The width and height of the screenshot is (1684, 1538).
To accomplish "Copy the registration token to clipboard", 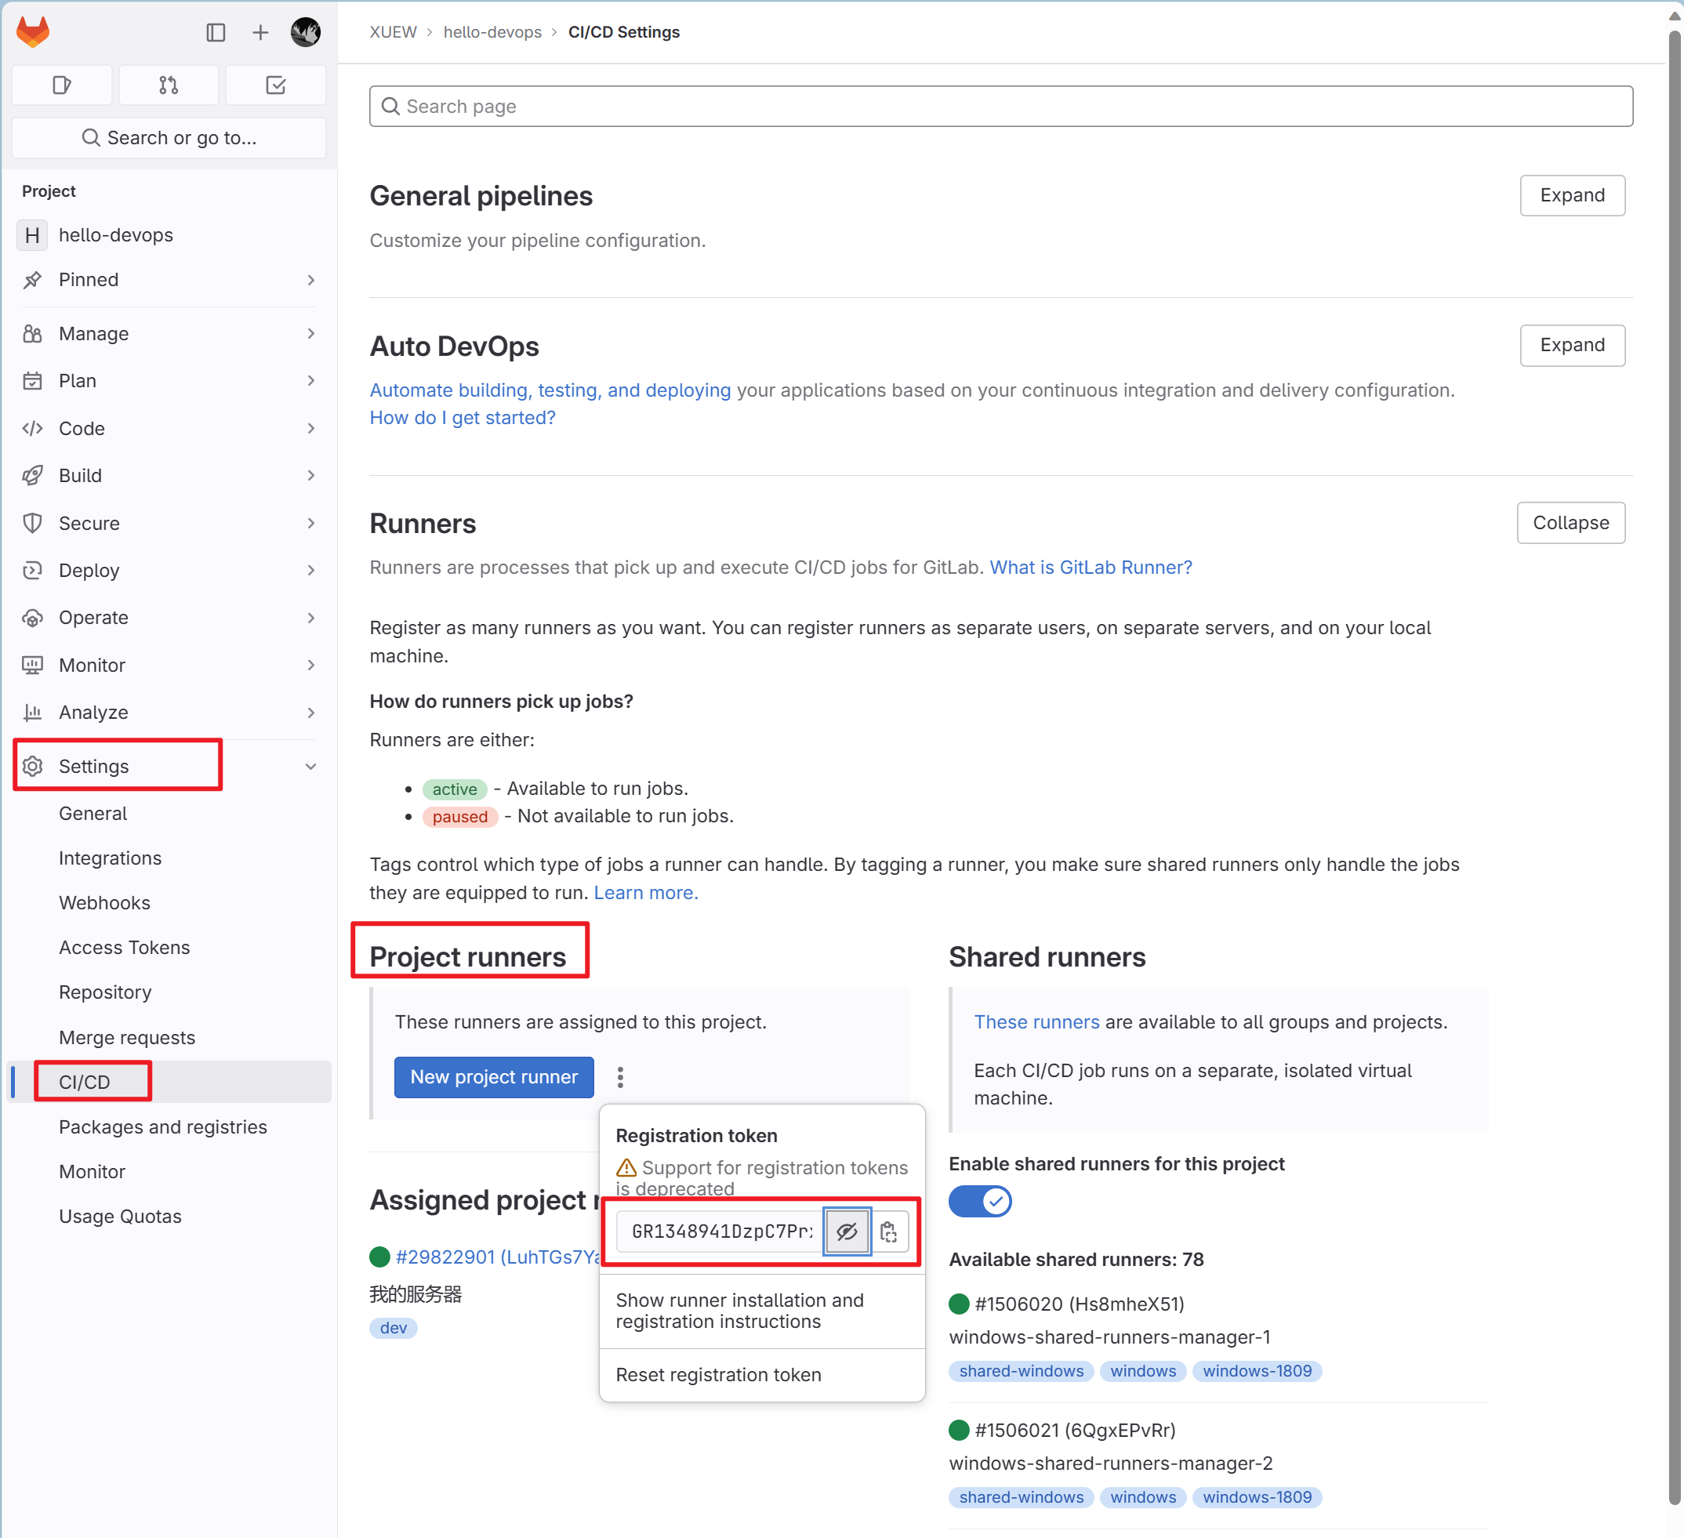I will tap(890, 1231).
